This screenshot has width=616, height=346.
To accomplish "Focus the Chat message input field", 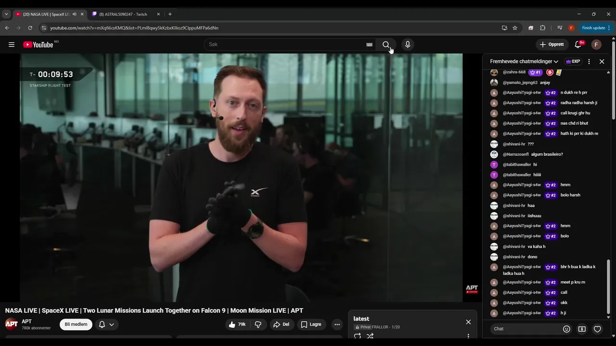I will coord(525,329).
